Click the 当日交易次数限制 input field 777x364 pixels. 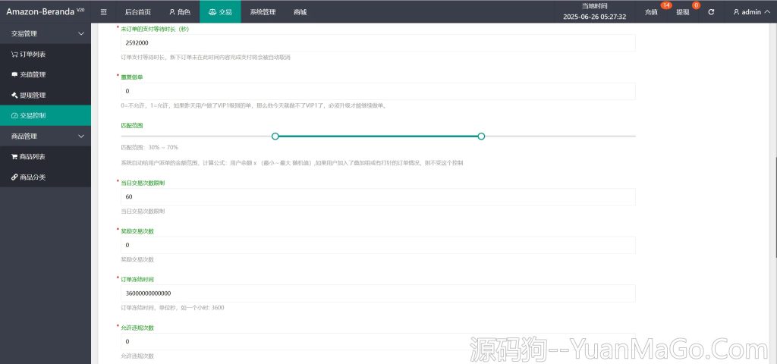click(x=378, y=196)
